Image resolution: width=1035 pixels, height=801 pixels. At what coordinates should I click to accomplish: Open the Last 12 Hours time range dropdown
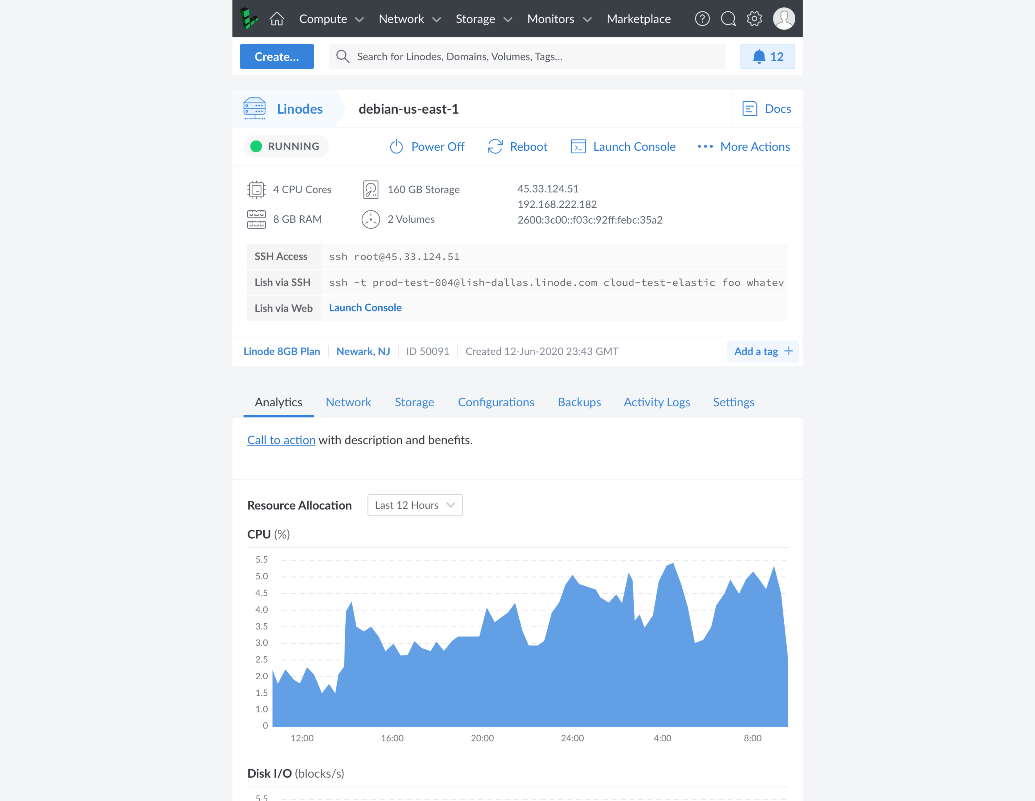click(x=415, y=505)
